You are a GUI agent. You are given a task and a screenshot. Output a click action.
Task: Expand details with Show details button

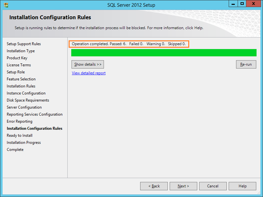88,64
